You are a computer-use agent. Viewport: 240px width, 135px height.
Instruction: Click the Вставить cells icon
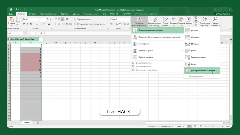(174, 19)
